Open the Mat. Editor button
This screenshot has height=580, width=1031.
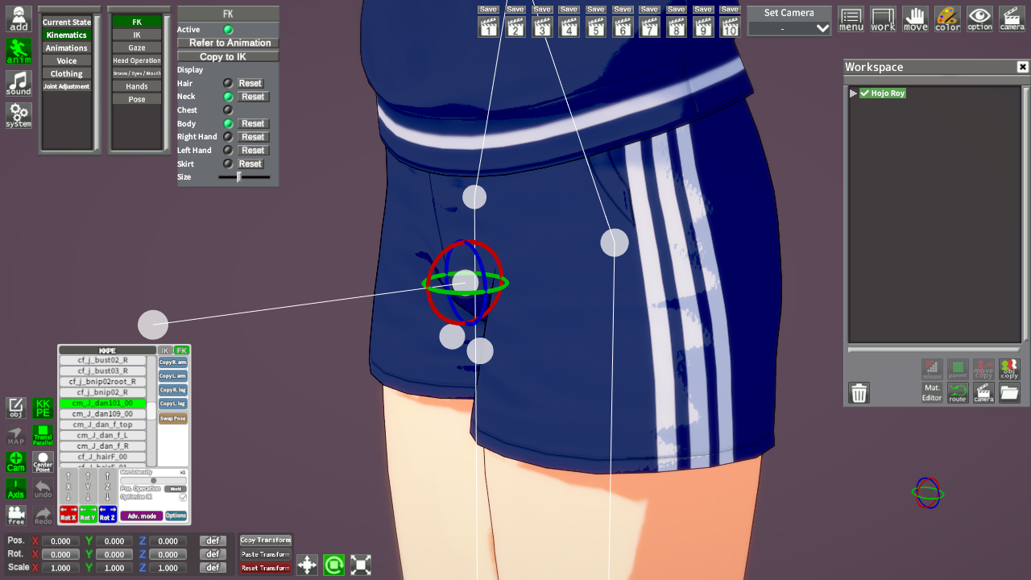coord(932,393)
